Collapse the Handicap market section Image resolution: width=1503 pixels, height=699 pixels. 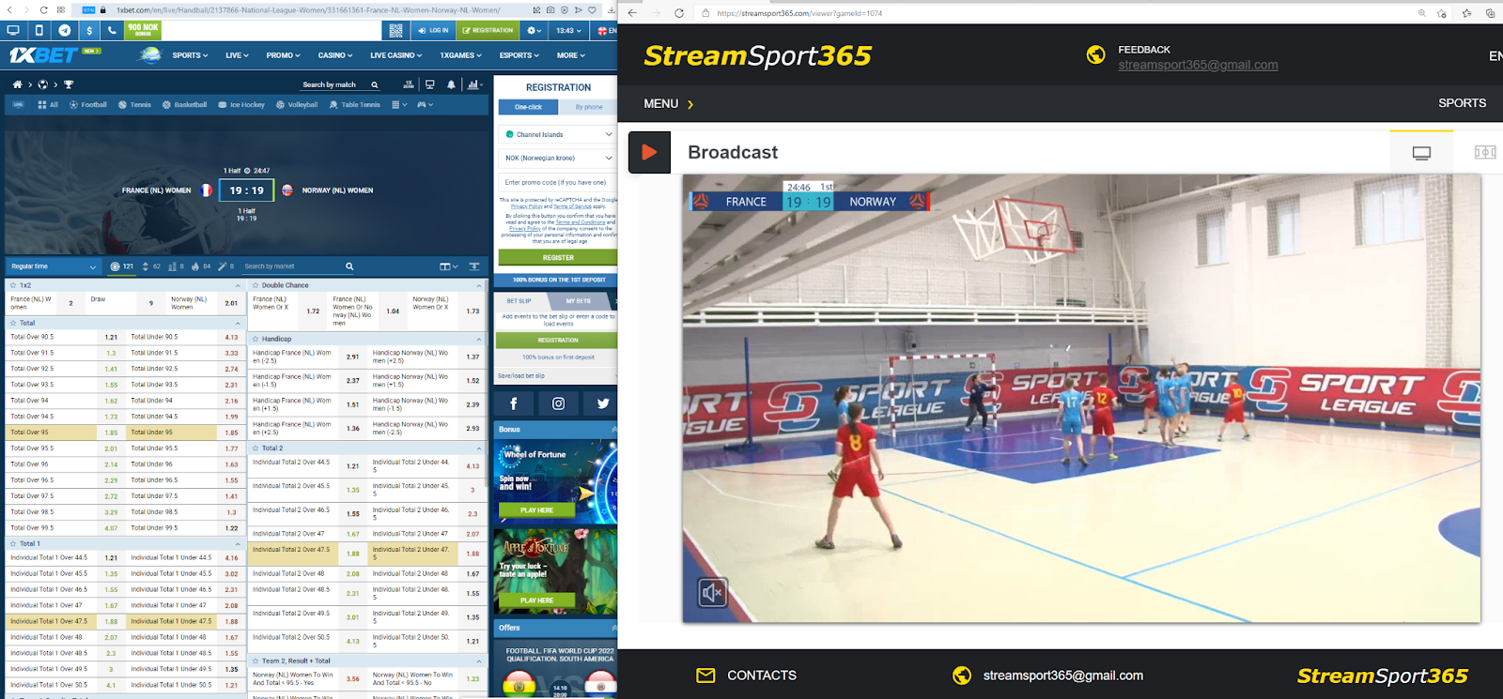point(479,339)
